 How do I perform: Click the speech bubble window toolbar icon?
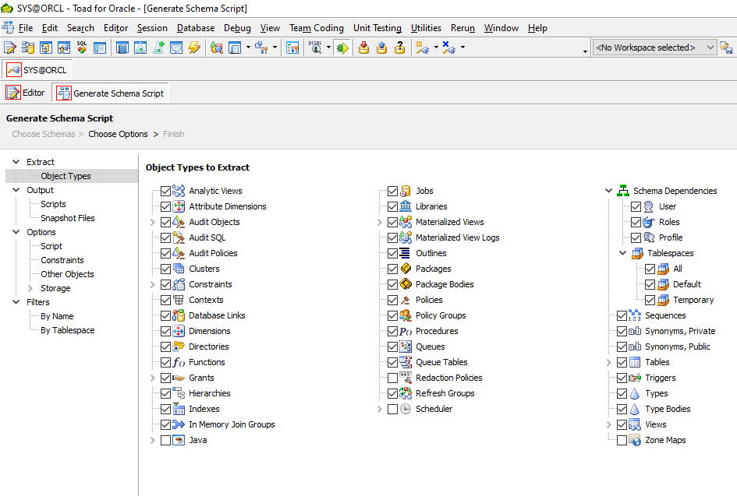tap(176, 47)
